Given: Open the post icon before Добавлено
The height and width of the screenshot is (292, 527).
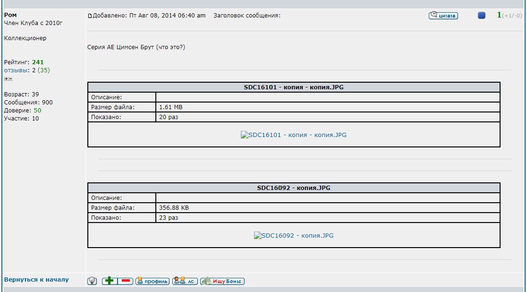Looking at the screenshot, I should [x=90, y=16].
